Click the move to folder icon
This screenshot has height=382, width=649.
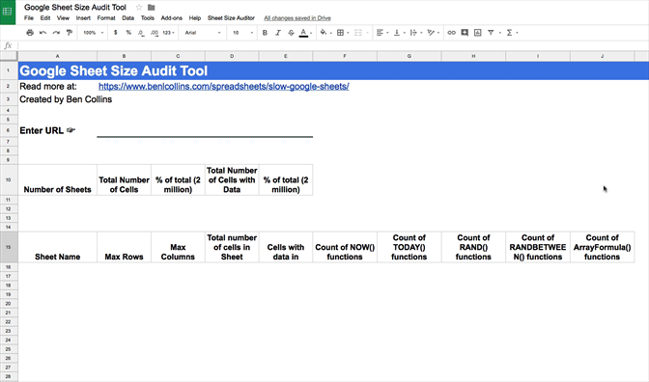(x=152, y=7)
